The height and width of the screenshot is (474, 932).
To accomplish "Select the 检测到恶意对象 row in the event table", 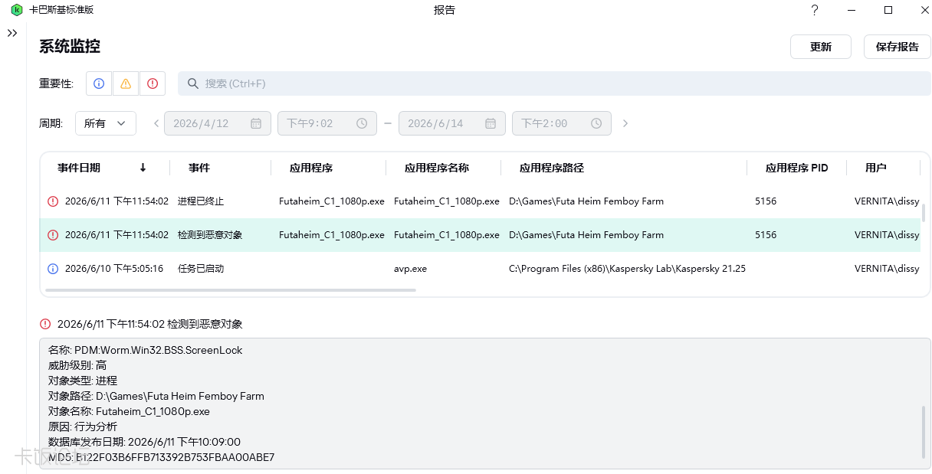I will pyautogui.click(x=480, y=235).
